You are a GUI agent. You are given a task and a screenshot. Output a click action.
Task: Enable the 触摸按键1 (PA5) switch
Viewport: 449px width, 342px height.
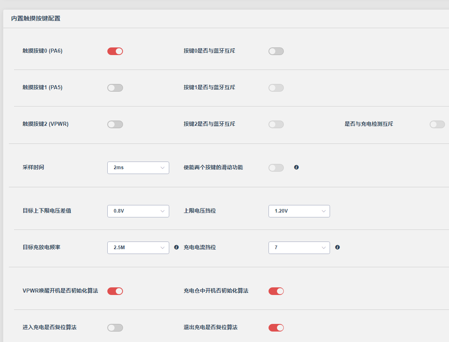115,88
